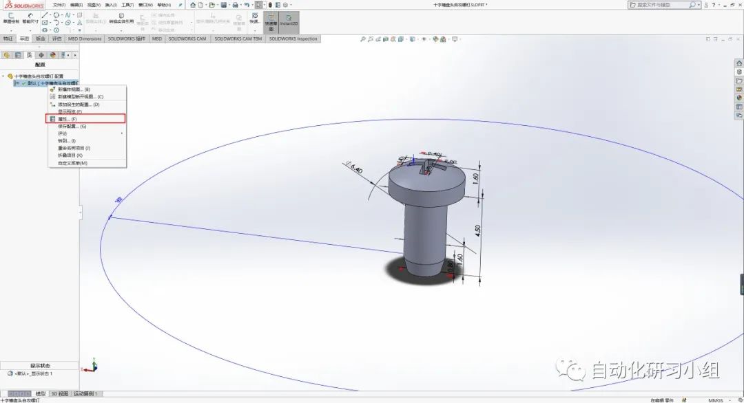This screenshot has width=744, height=403.
Task: Click Zoom to Area in view toolbar
Action: [371, 39]
